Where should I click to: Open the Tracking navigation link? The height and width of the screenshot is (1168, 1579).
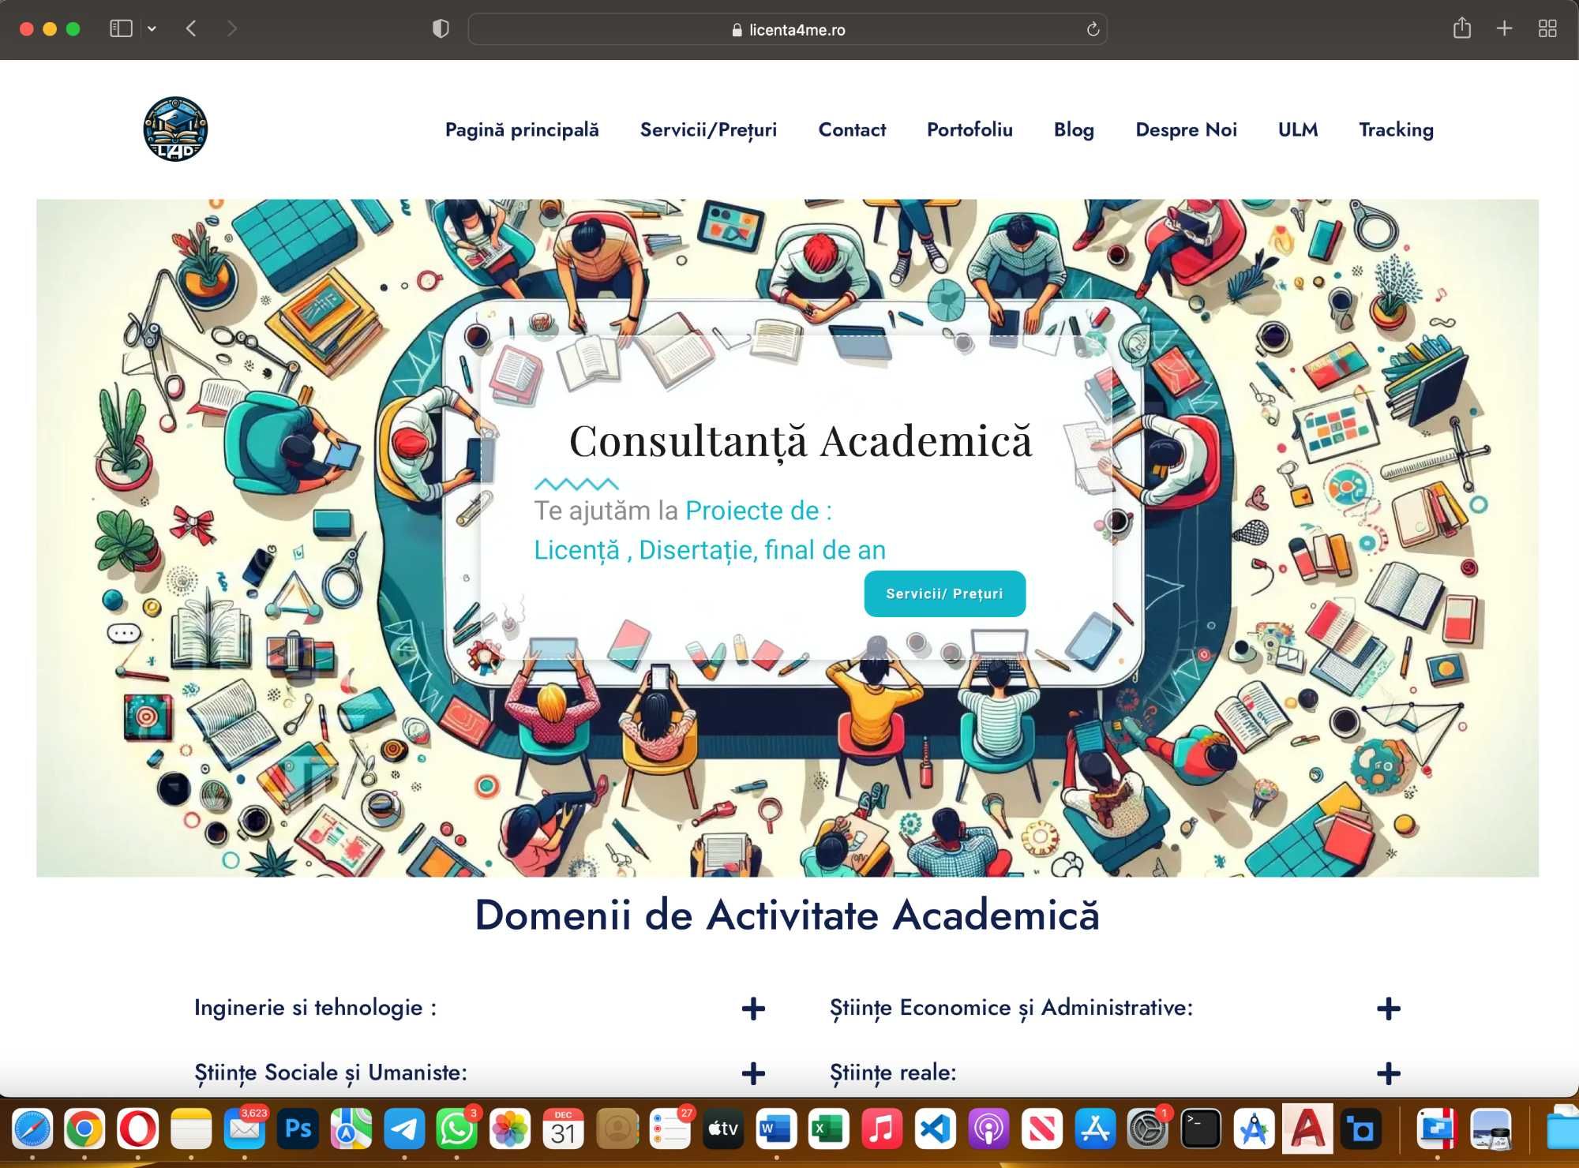(1396, 130)
